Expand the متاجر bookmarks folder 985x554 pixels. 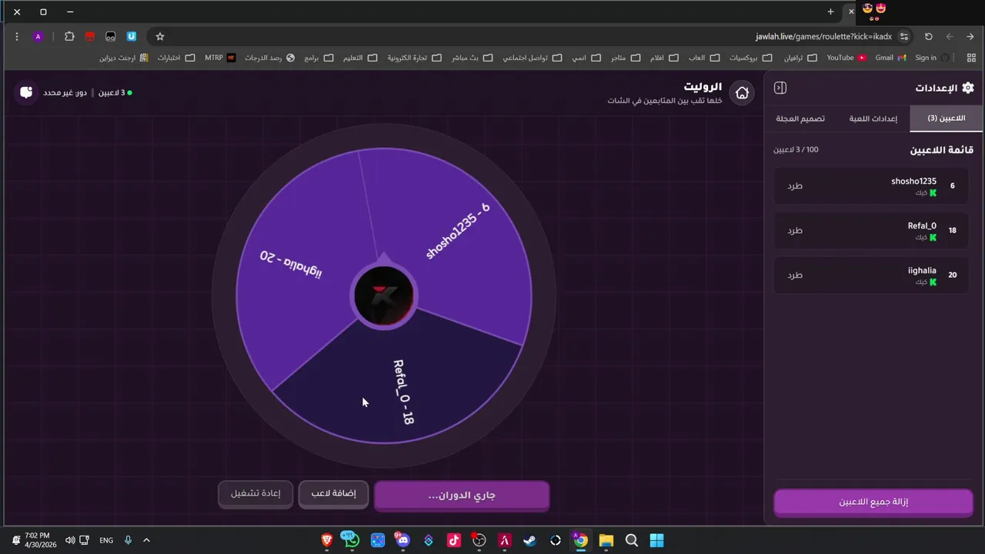pyautogui.click(x=626, y=58)
